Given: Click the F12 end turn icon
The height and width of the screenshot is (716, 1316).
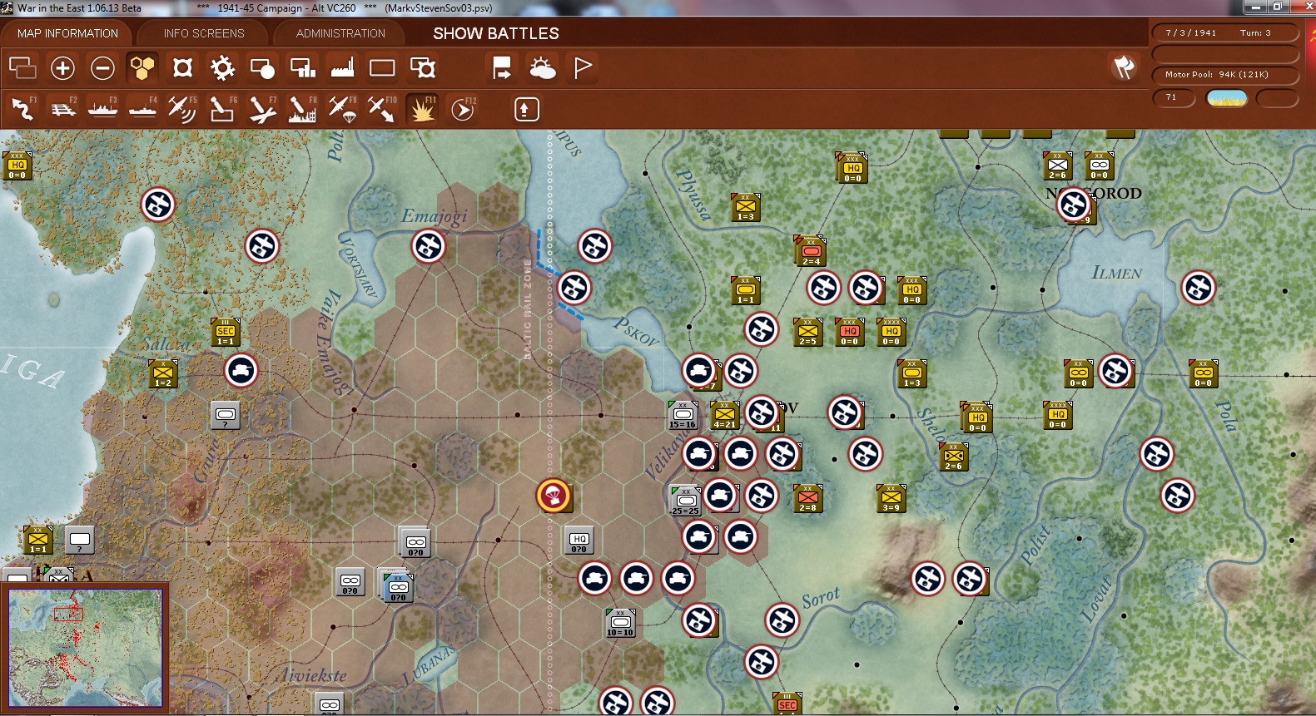Looking at the screenshot, I should [x=463, y=109].
